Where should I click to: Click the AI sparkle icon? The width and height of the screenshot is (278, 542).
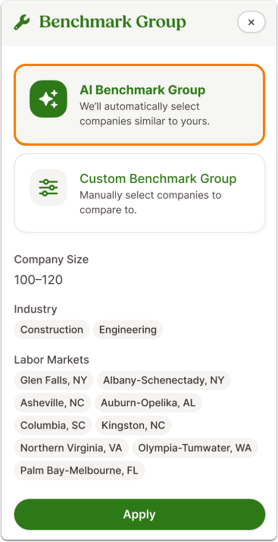pyautogui.click(x=48, y=99)
